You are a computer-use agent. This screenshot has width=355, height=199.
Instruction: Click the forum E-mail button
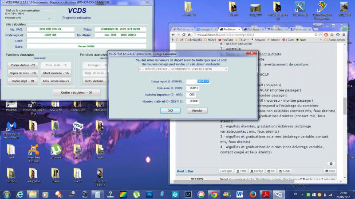click(285, 171)
